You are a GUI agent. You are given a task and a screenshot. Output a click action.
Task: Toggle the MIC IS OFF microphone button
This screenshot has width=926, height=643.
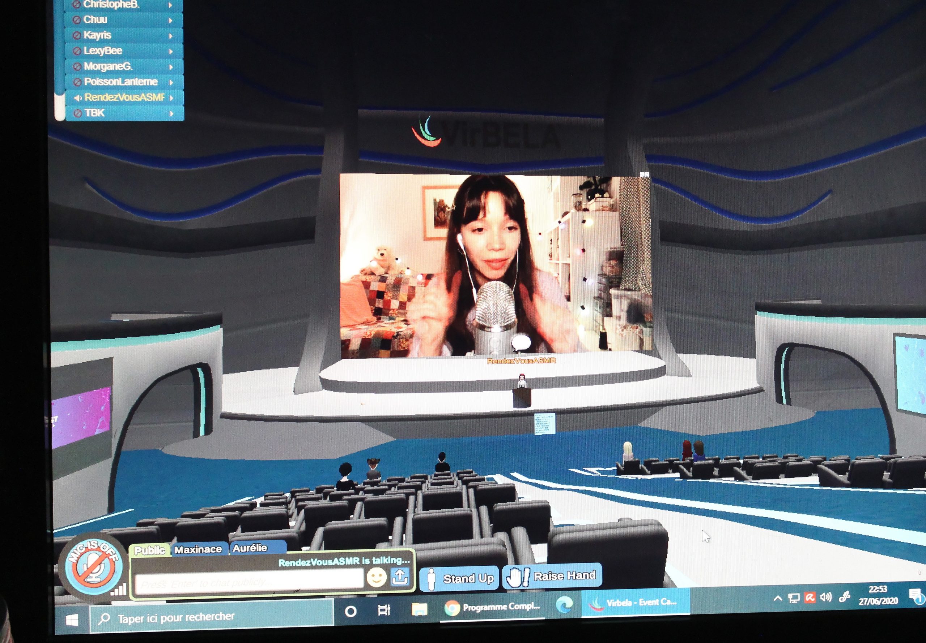click(94, 566)
